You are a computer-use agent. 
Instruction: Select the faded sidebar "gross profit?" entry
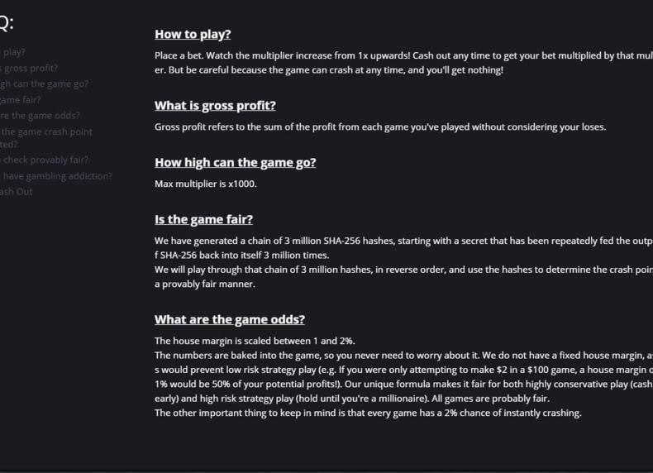[x=29, y=68]
